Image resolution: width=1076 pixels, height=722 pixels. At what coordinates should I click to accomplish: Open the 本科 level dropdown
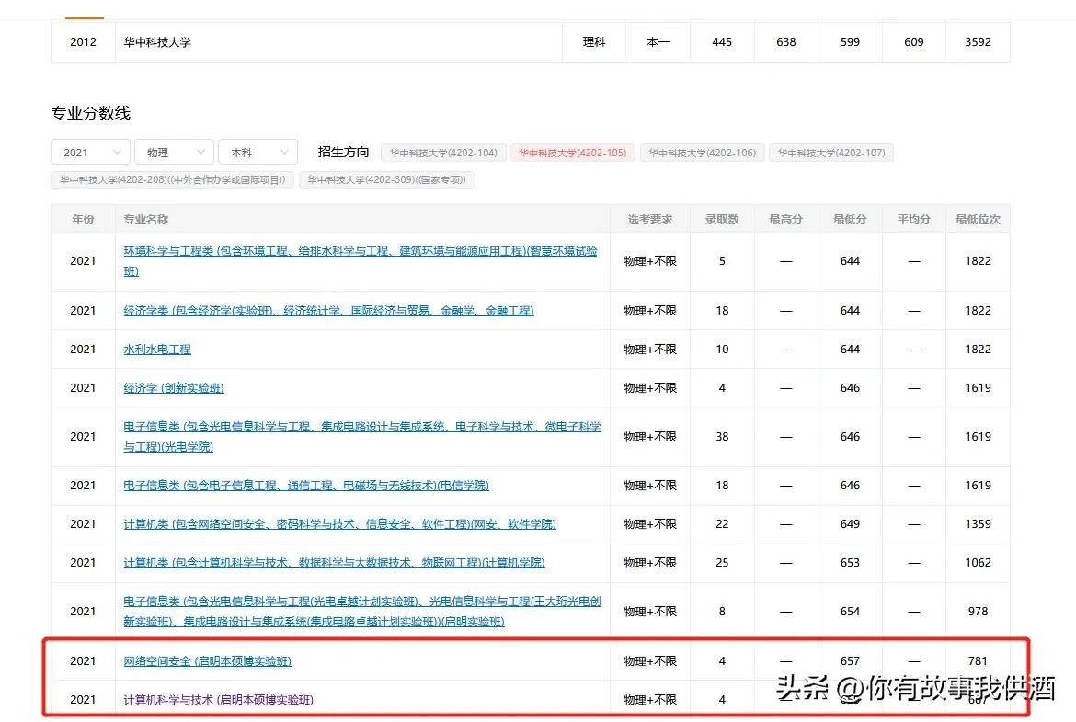(x=258, y=153)
